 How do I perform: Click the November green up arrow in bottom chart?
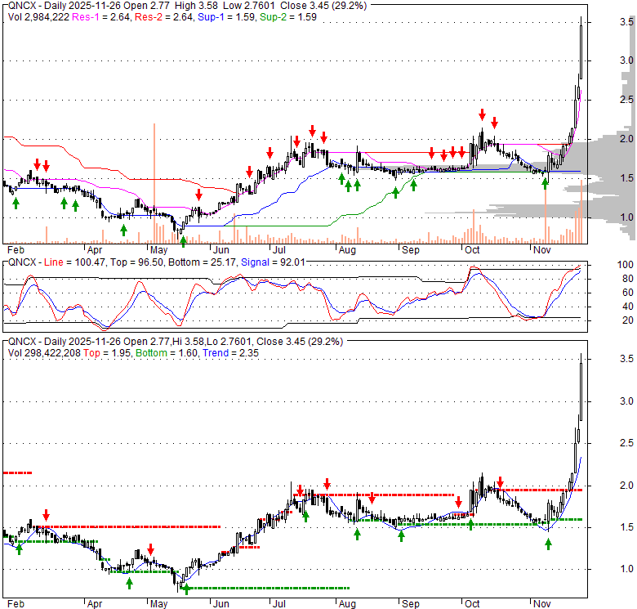[x=548, y=544]
